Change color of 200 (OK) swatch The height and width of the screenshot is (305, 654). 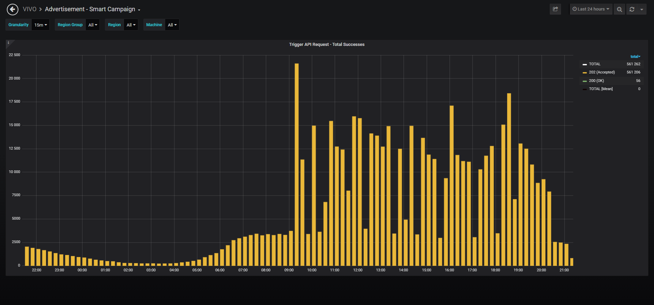[585, 81]
